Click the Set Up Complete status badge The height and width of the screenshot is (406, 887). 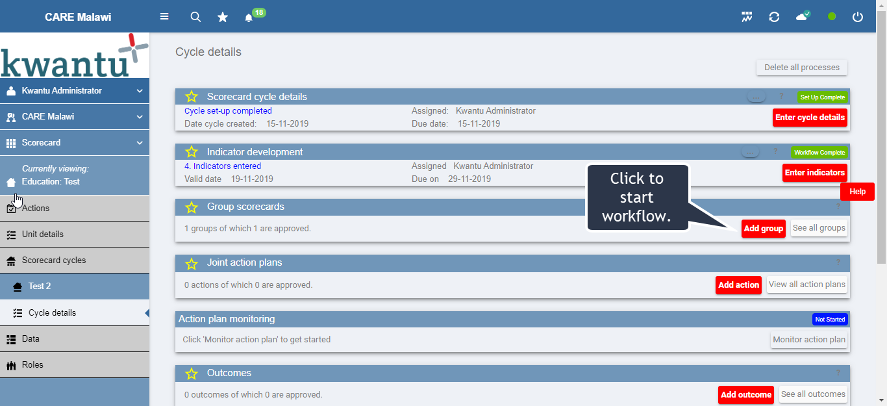point(823,97)
